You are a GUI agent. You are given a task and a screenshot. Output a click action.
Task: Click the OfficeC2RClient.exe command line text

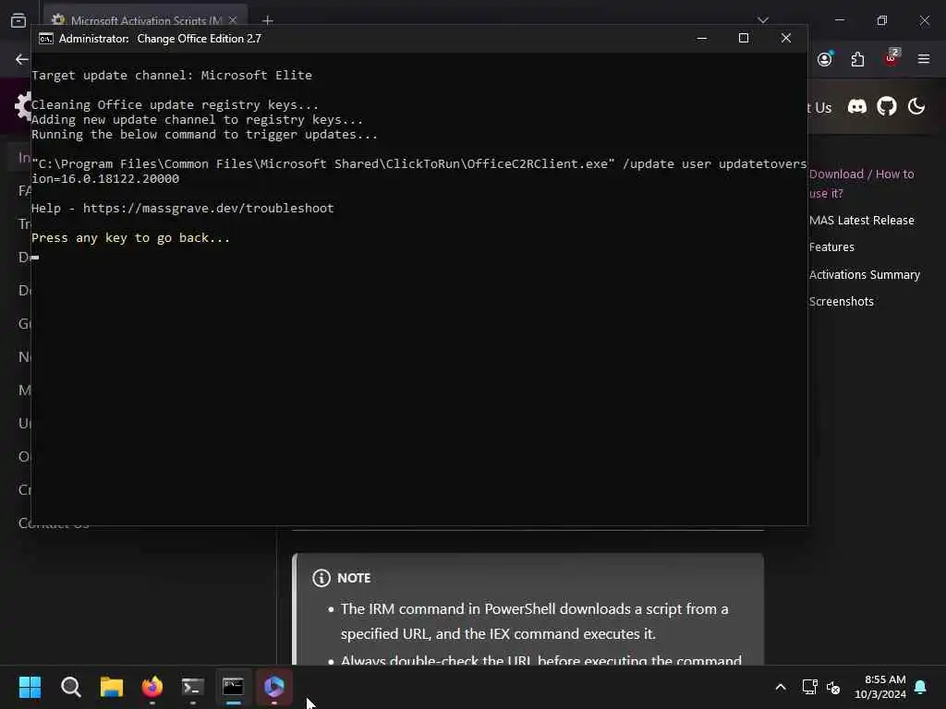418,171
